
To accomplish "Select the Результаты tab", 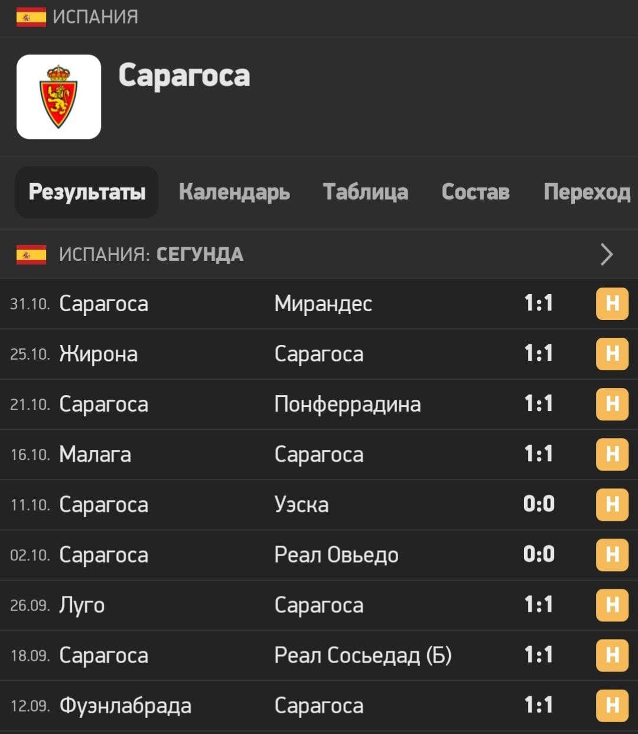I will coord(87,192).
